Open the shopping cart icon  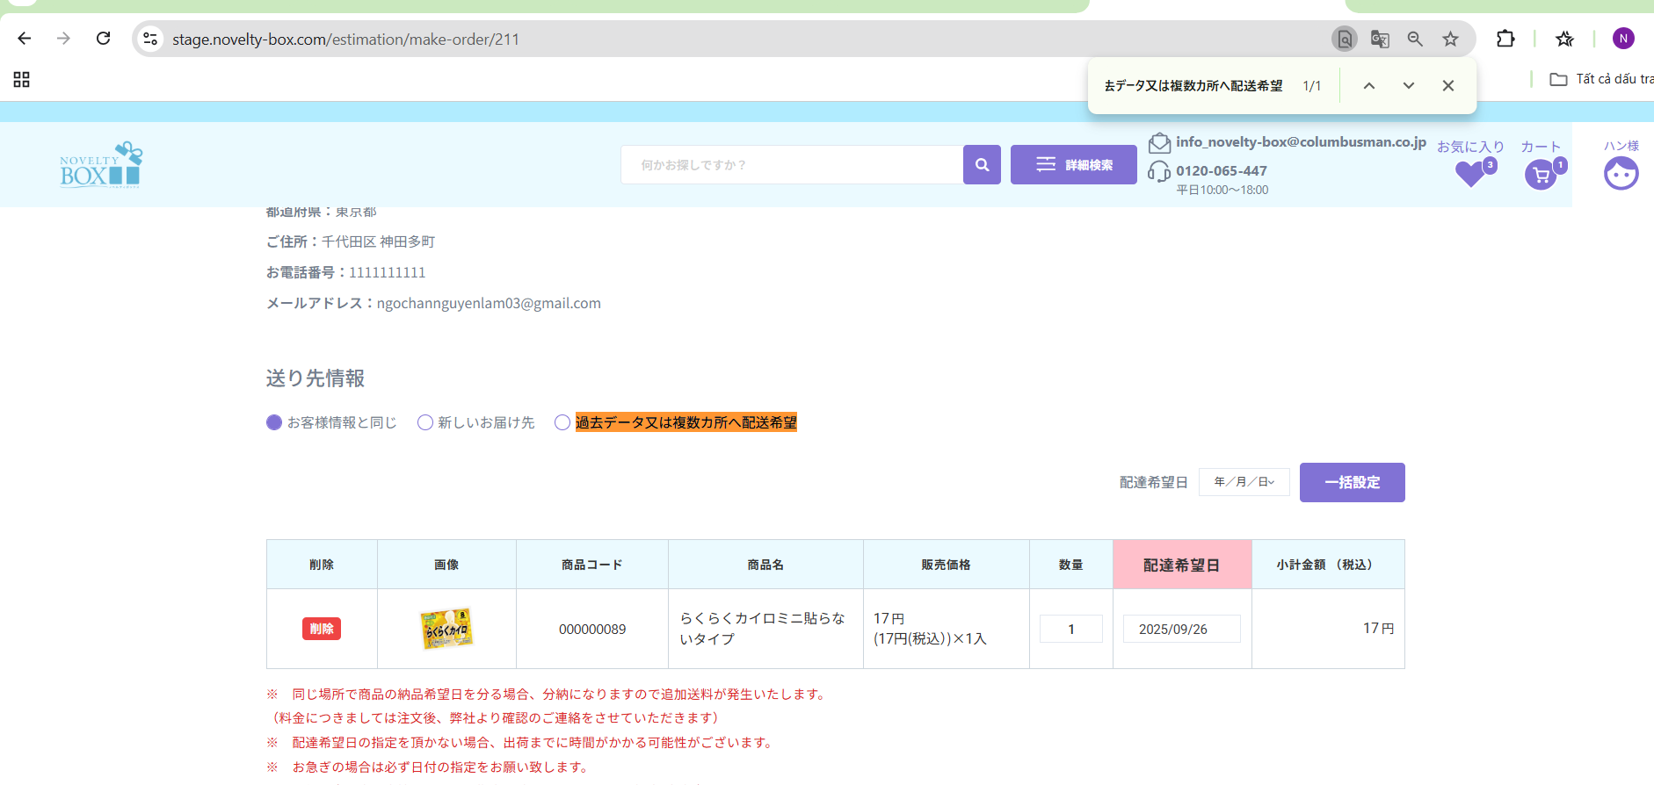(x=1541, y=175)
